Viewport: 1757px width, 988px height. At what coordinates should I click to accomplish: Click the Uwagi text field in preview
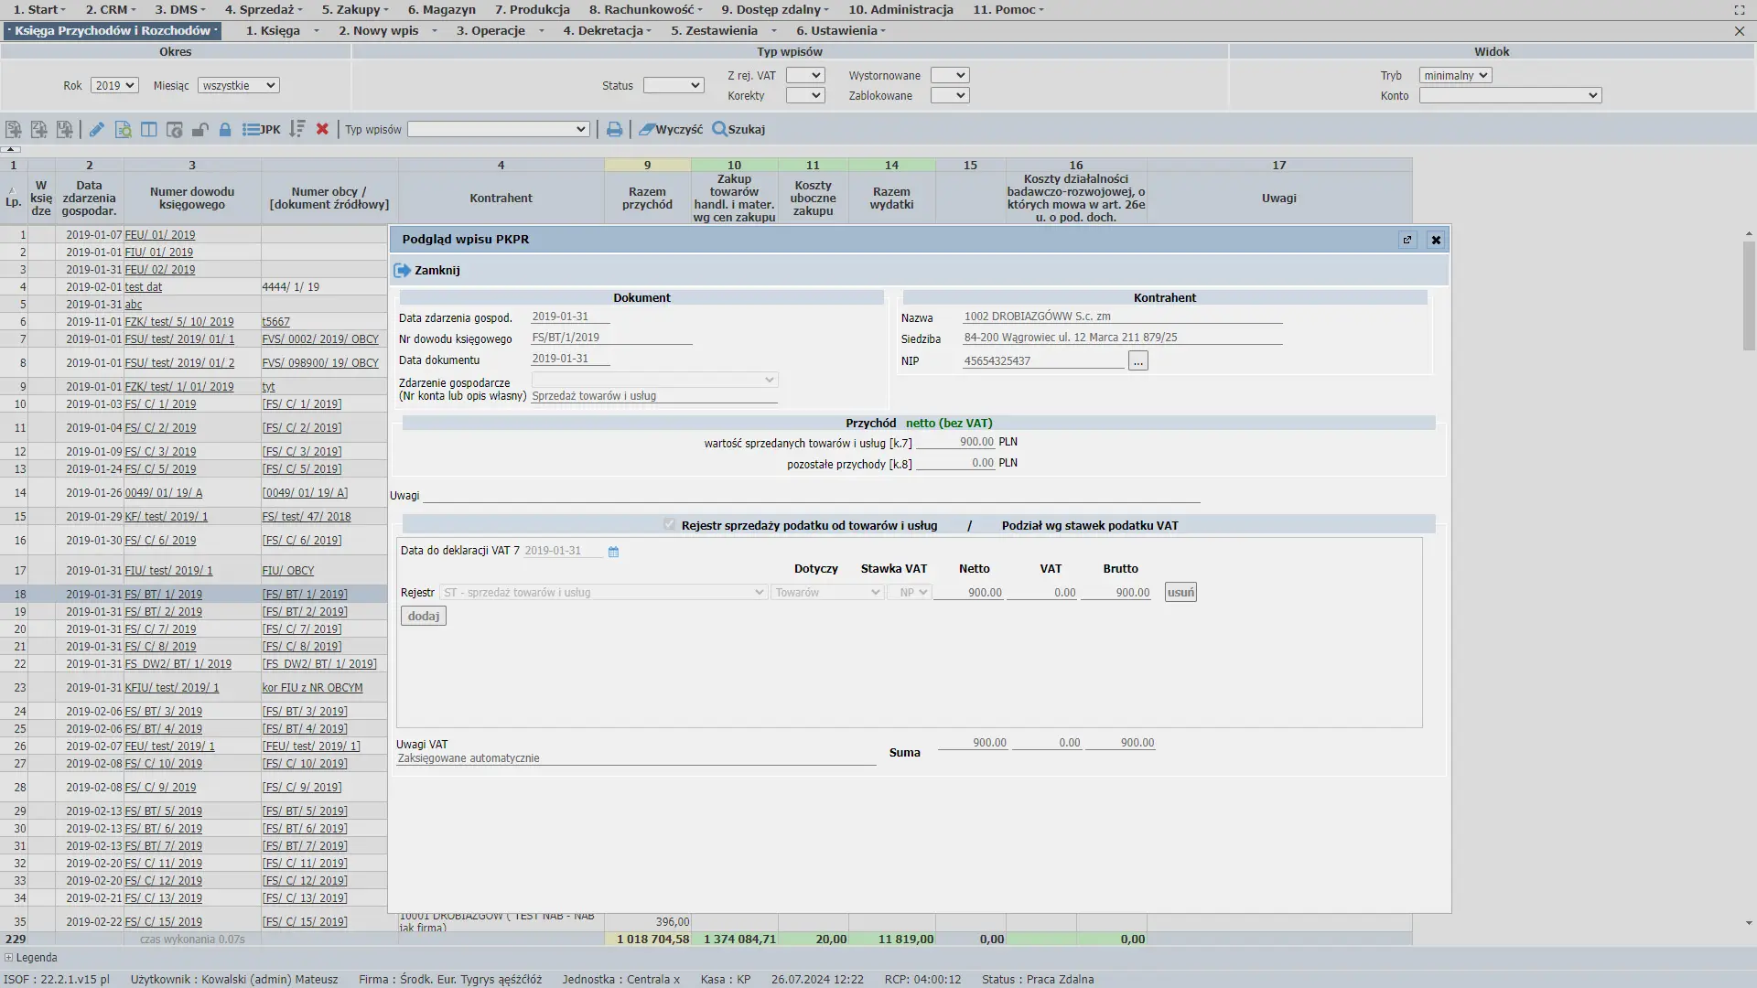810,495
